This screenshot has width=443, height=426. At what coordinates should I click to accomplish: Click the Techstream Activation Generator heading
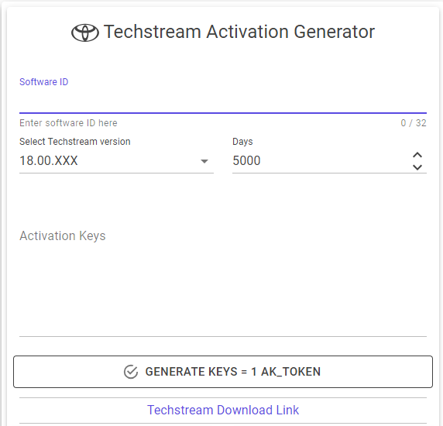239,32
